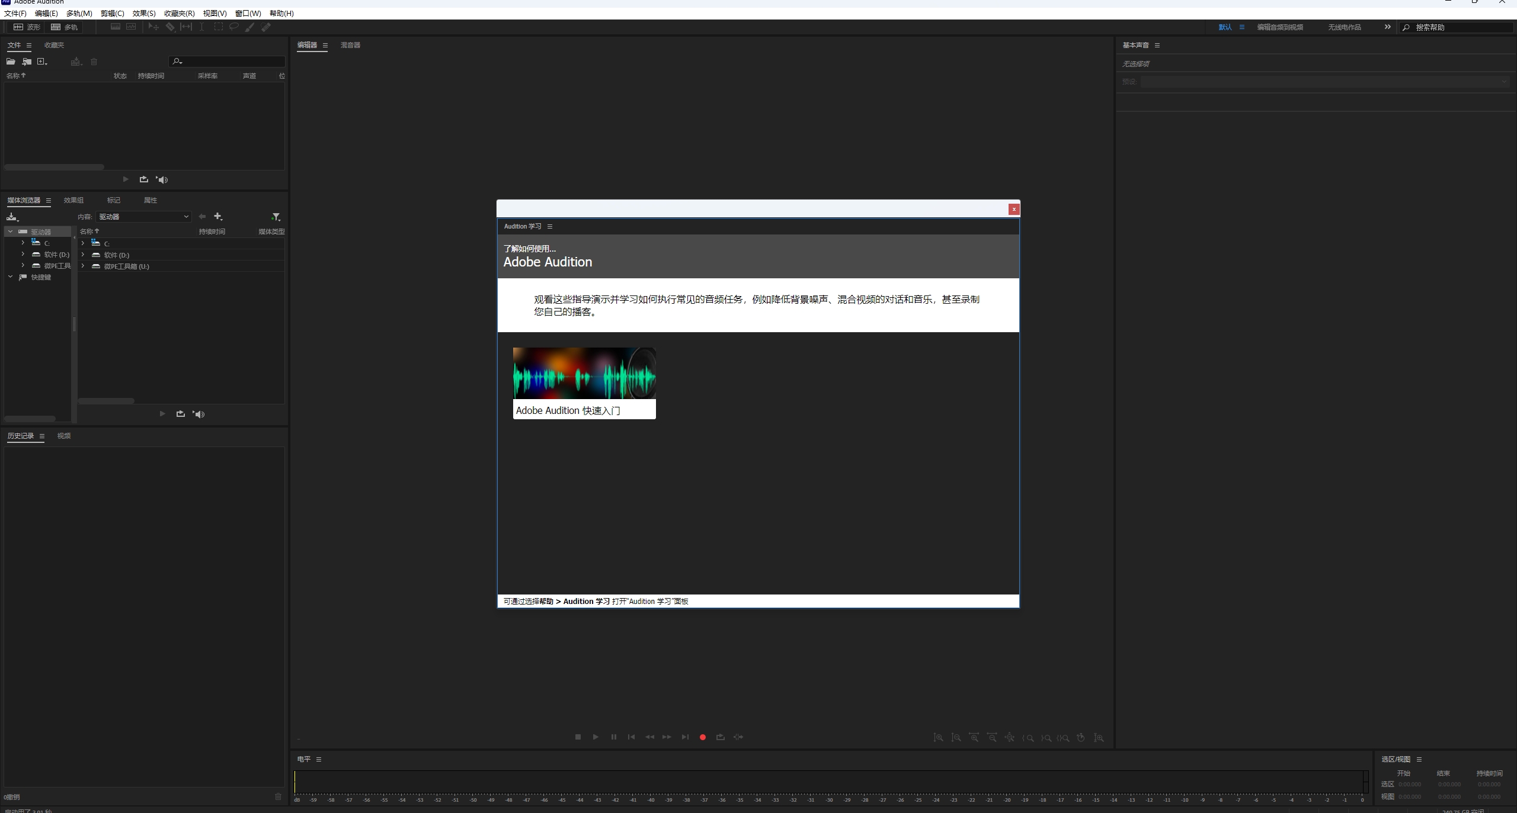1517x813 pixels.
Task: Click horizontal scrollbar in Files panel
Action: [54, 168]
